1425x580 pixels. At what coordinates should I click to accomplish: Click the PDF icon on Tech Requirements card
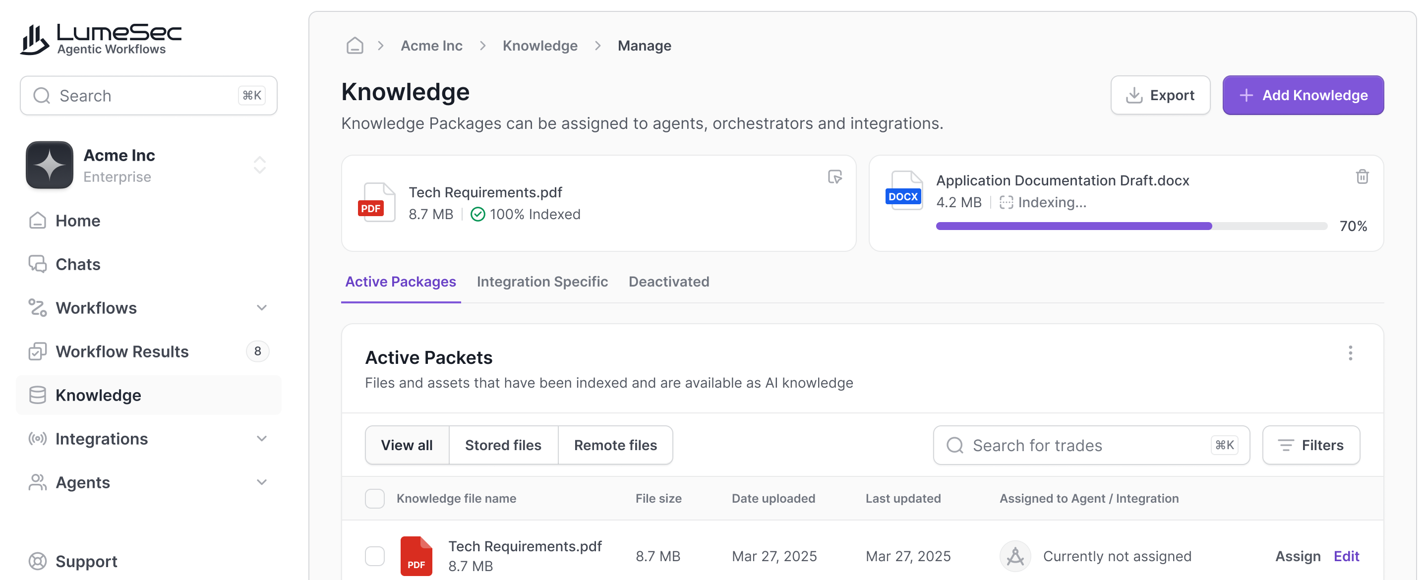[x=376, y=202]
